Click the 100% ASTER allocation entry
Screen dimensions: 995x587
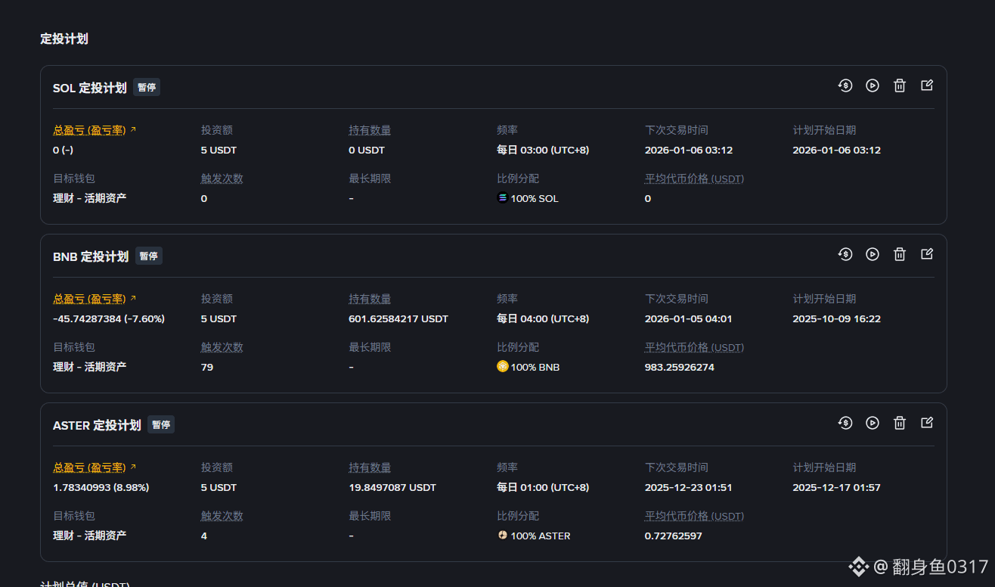coord(534,536)
